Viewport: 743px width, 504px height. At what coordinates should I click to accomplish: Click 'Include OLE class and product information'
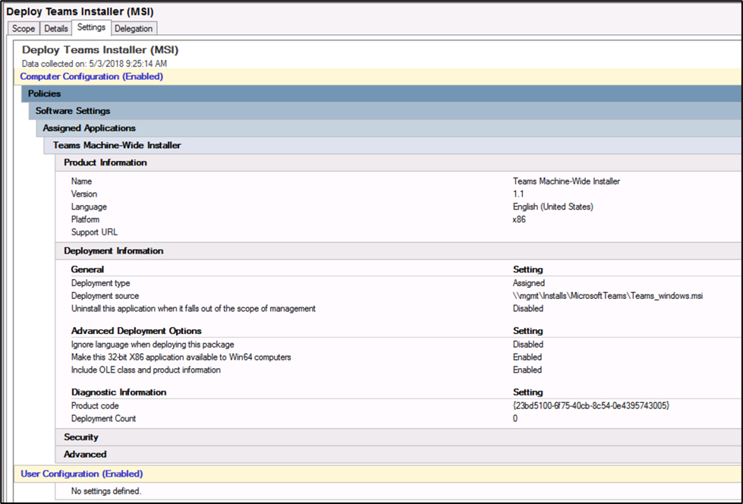(x=146, y=370)
